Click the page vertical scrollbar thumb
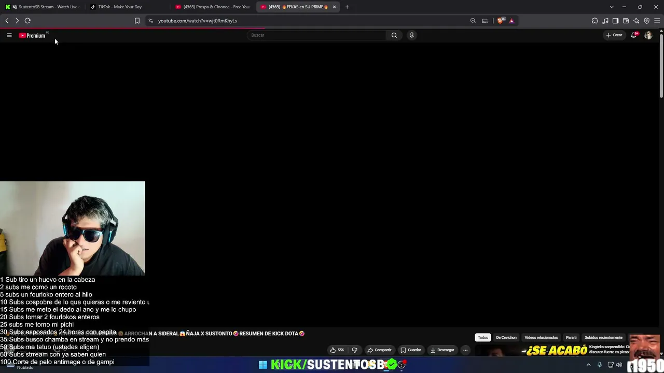Screen dimensions: 664x373 click(661, 65)
